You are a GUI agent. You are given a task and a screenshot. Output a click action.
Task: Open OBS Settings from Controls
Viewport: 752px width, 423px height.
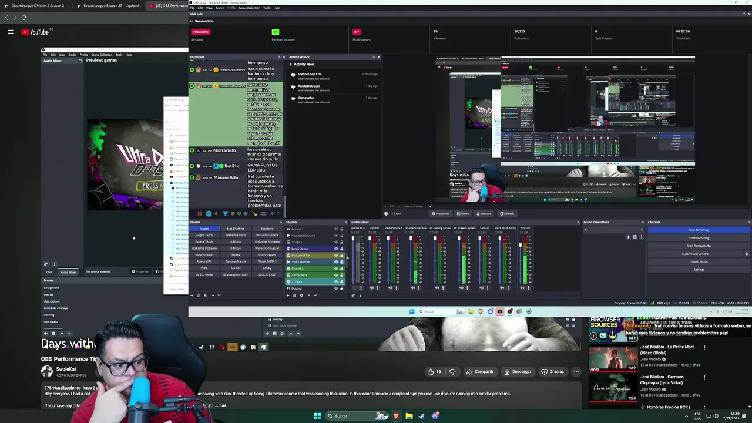(x=699, y=270)
